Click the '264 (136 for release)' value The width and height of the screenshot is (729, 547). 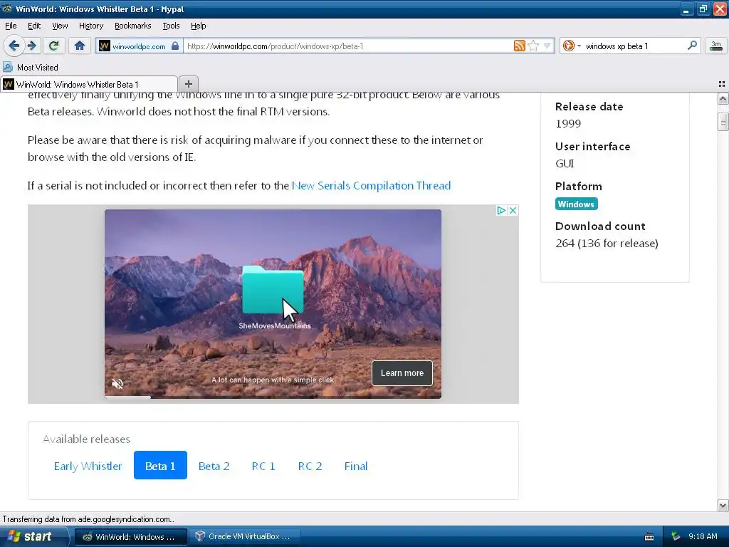coord(607,244)
